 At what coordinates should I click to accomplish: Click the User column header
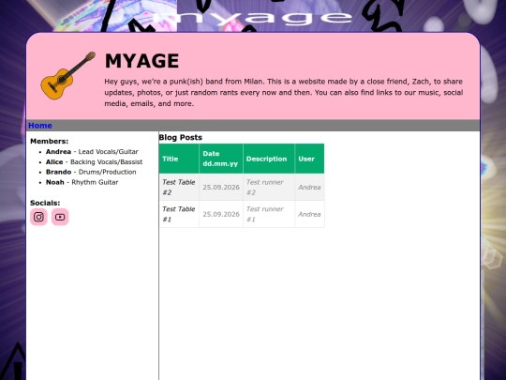(x=309, y=159)
